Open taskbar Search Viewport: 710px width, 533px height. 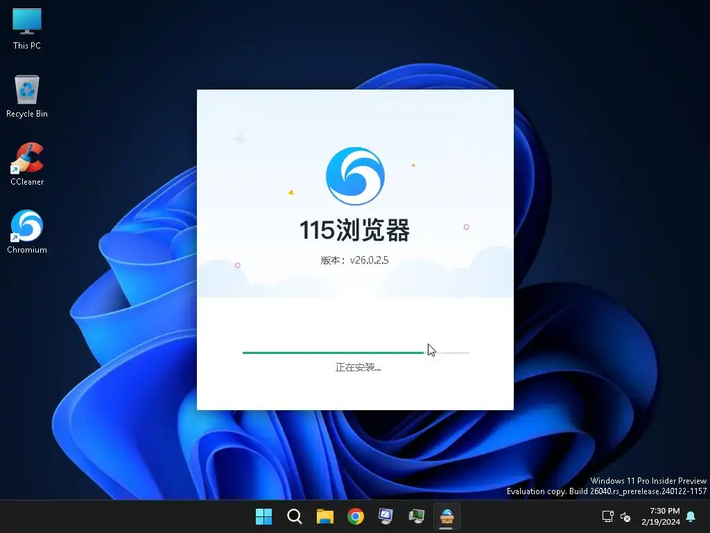[x=294, y=516]
